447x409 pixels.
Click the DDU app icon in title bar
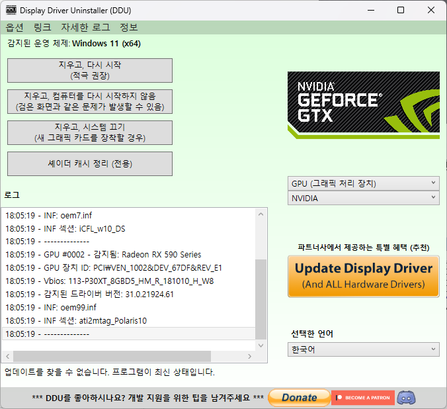[11, 11]
